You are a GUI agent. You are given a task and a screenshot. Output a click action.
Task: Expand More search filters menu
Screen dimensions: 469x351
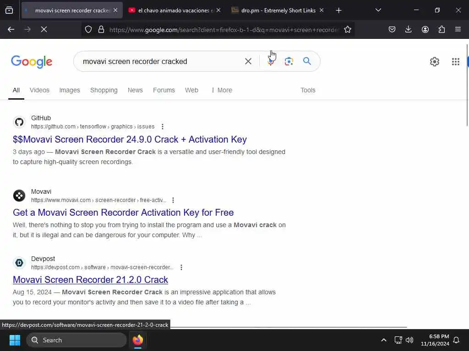222,90
